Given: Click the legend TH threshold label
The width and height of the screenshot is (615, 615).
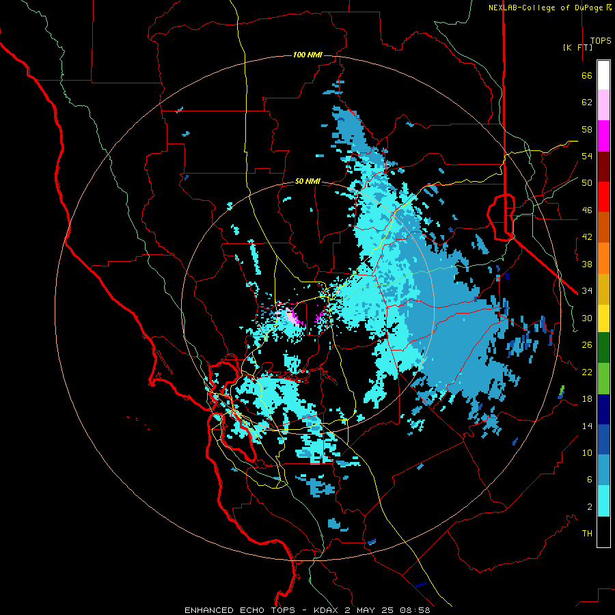Looking at the screenshot, I should pyautogui.click(x=587, y=534).
